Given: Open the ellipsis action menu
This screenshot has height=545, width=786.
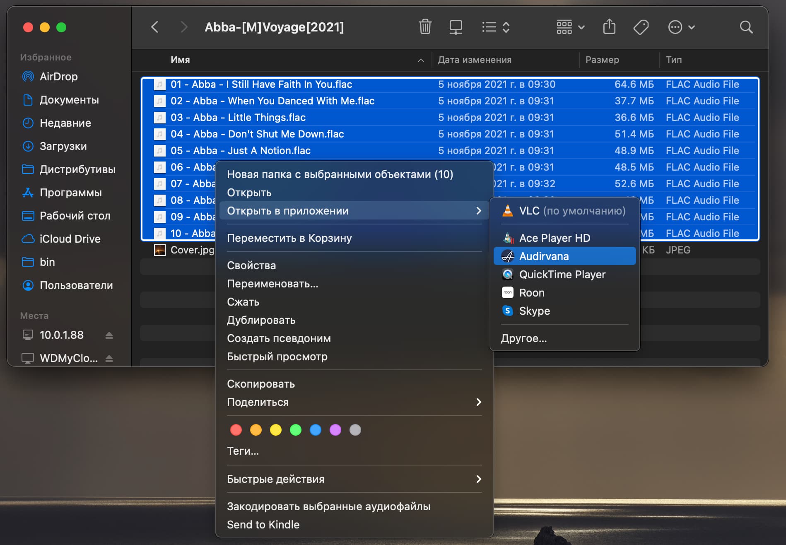Looking at the screenshot, I should (681, 27).
